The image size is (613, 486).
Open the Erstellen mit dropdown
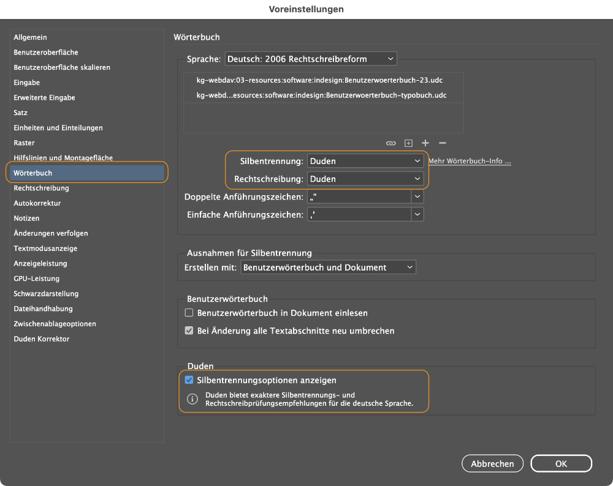tap(328, 267)
